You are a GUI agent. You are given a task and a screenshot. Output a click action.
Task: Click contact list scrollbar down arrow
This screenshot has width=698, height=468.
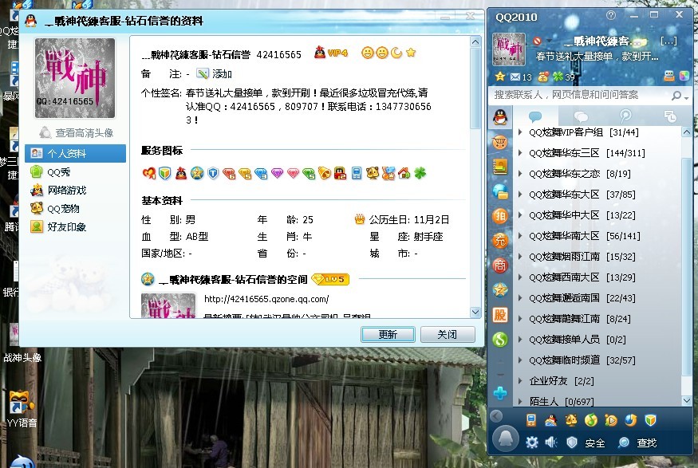pyautogui.click(x=686, y=400)
